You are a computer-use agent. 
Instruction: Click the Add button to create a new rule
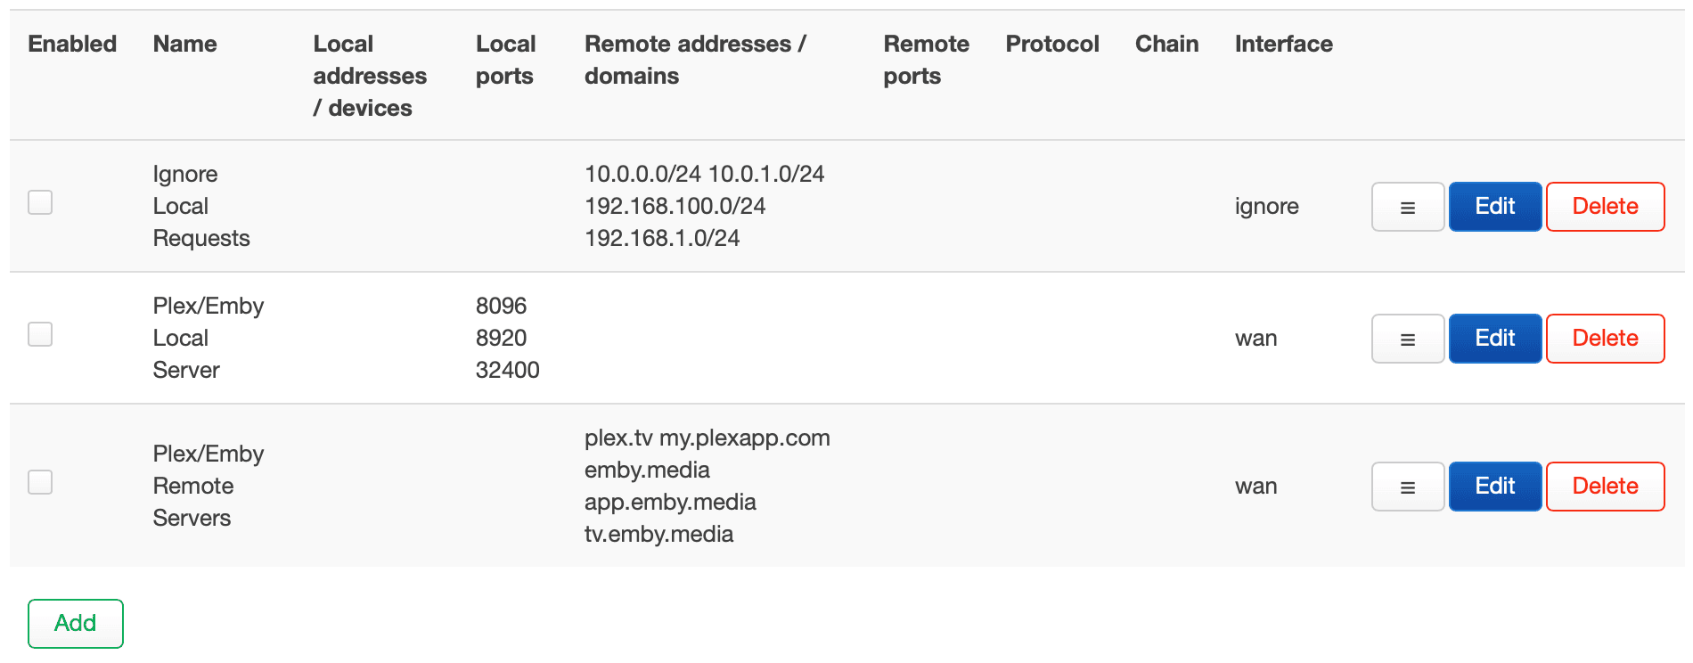(75, 624)
